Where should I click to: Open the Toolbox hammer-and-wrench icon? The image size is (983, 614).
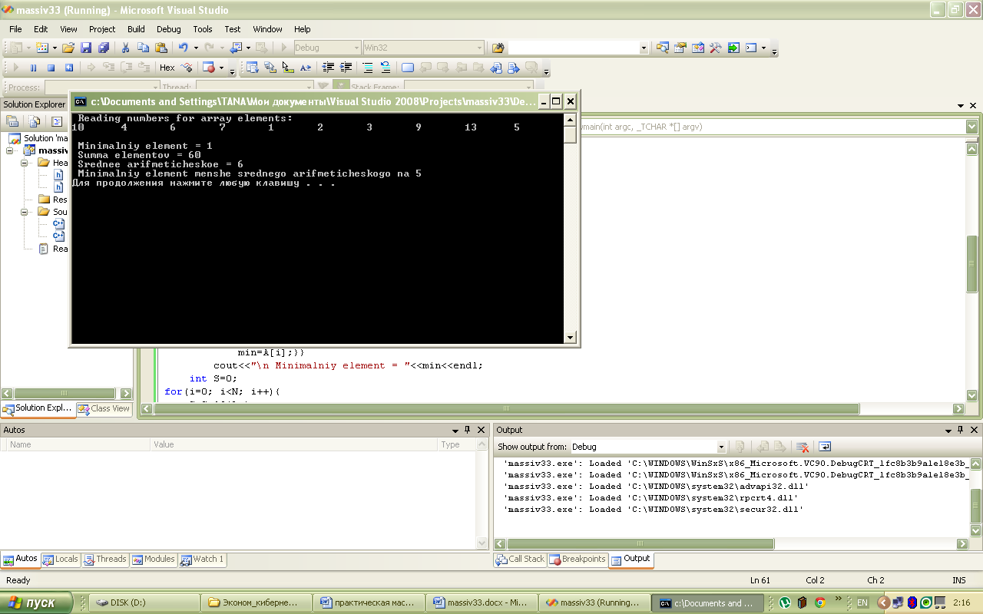tap(715, 48)
